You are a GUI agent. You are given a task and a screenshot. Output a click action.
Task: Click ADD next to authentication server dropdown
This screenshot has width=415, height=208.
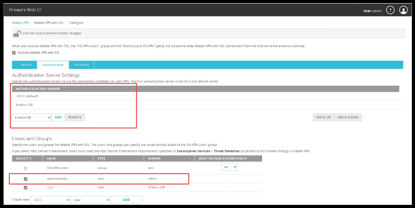58,117
